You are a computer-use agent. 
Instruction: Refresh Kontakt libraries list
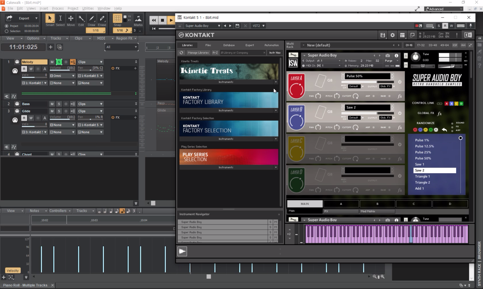click(182, 53)
